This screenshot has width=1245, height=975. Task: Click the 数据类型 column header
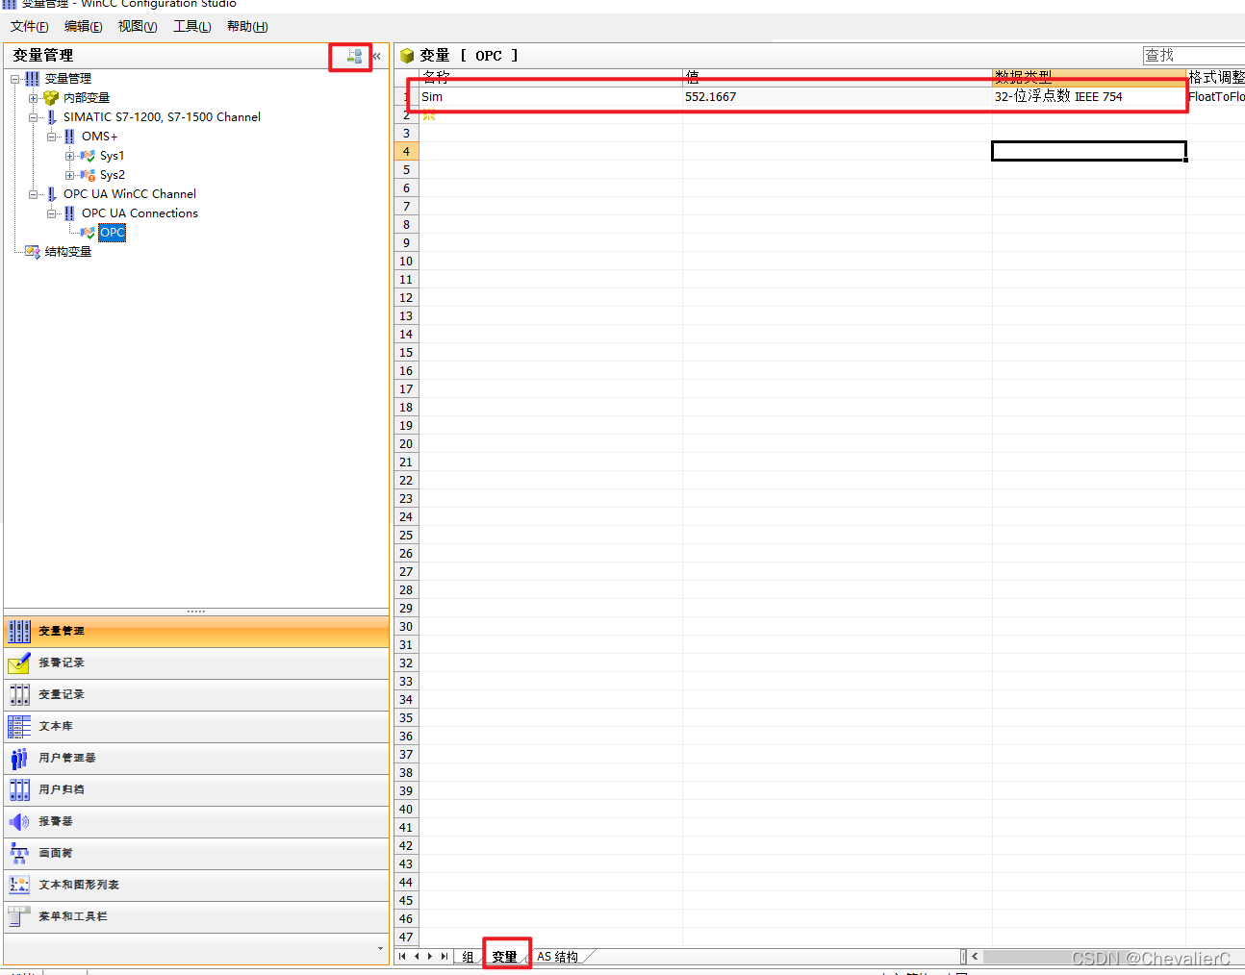click(1089, 77)
